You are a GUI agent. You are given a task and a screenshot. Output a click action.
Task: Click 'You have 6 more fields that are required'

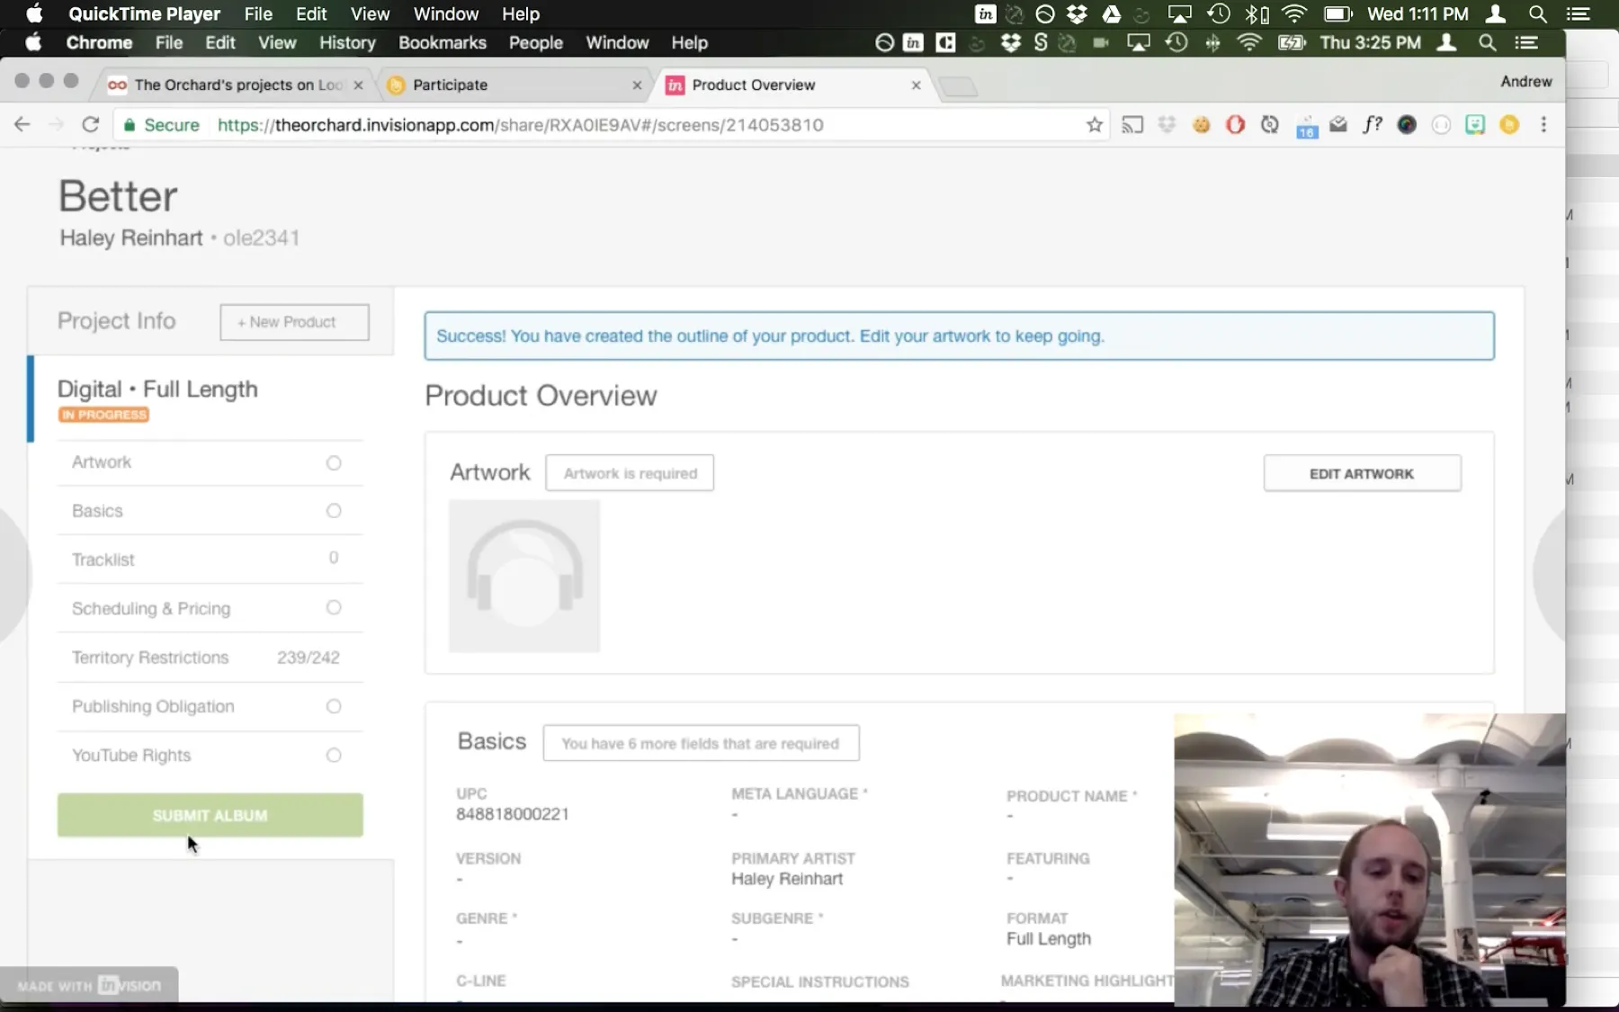701,743
